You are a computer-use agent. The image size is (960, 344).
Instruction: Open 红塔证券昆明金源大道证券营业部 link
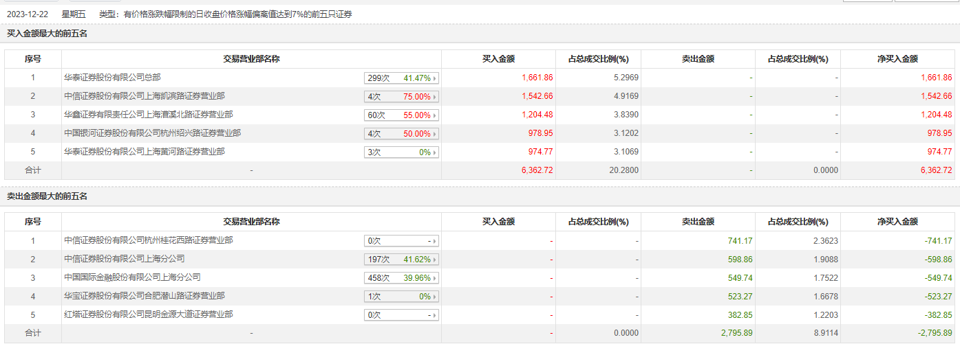coord(148,314)
